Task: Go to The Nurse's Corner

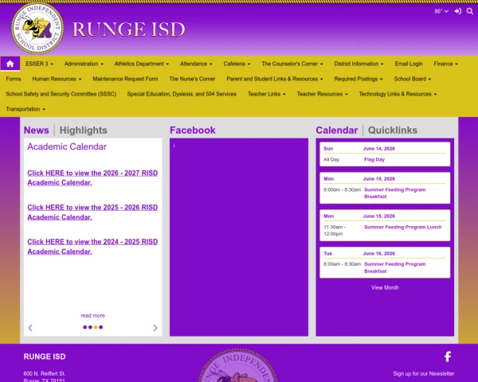Action: point(192,79)
